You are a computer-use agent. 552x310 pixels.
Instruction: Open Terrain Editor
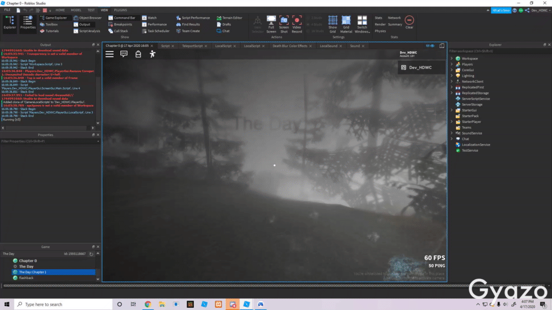coord(229,18)
